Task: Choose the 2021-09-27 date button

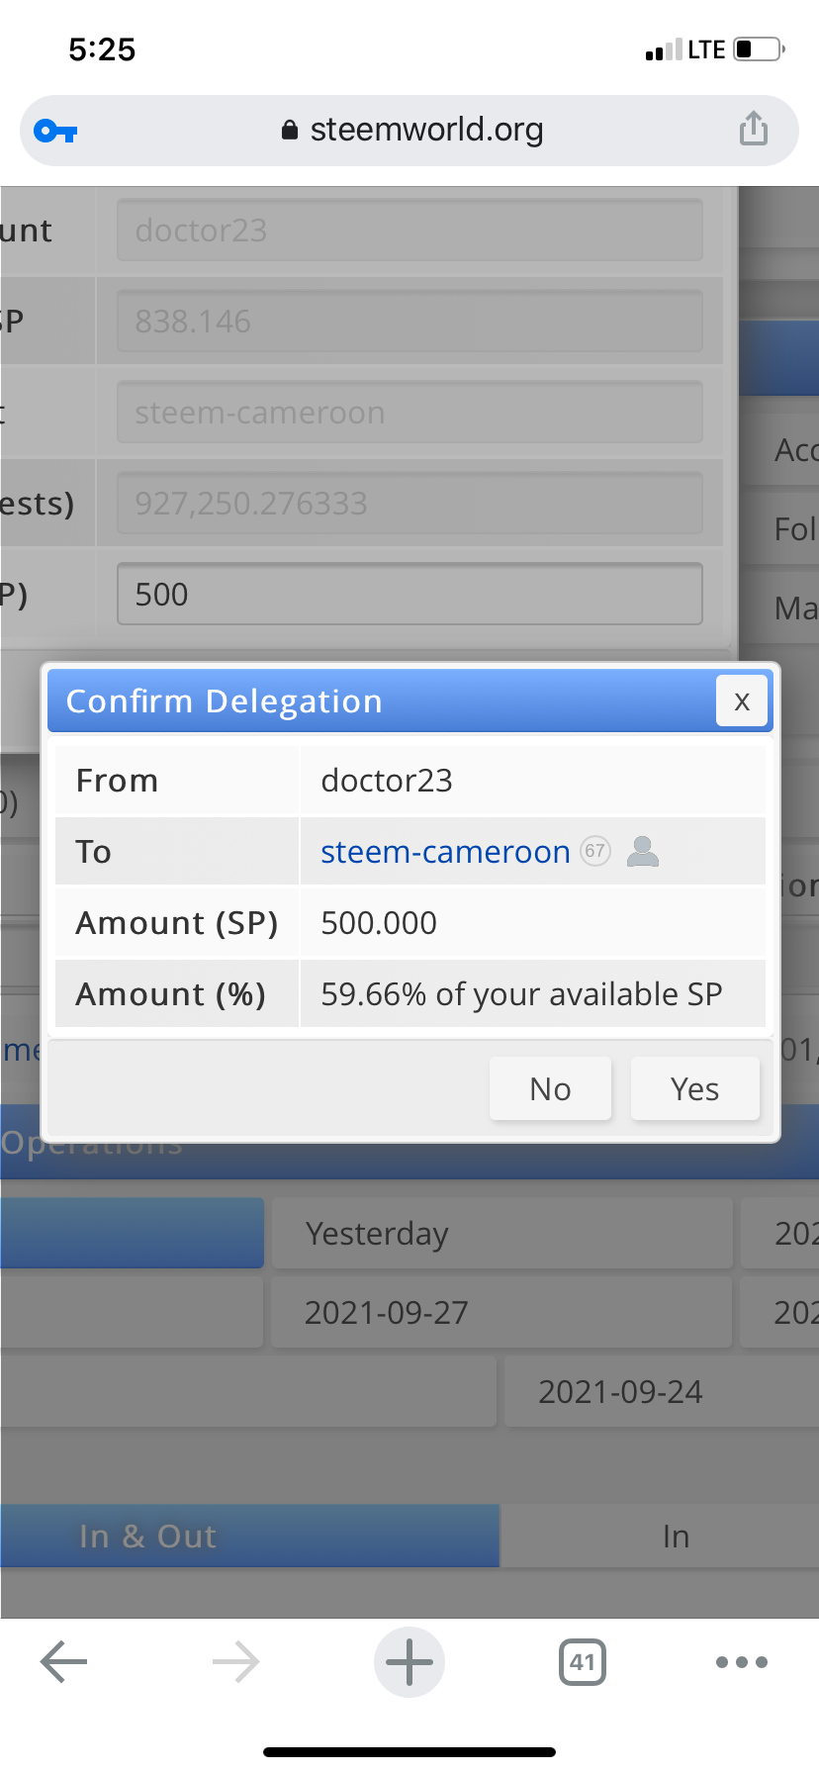Action: click(501, 1312)
